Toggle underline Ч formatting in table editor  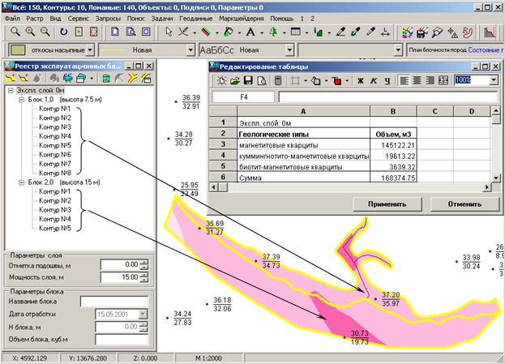[386, 81]
